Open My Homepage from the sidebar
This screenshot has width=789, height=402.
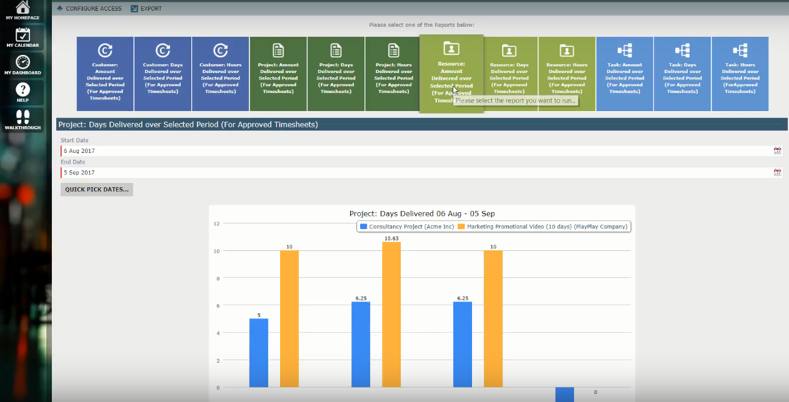[x=23, y=11]
